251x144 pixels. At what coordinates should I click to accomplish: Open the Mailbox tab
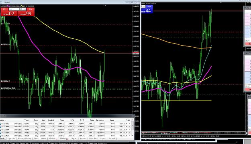click(53, 138)
